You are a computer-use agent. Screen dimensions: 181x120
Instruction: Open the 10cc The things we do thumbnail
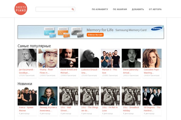point(90,96)
